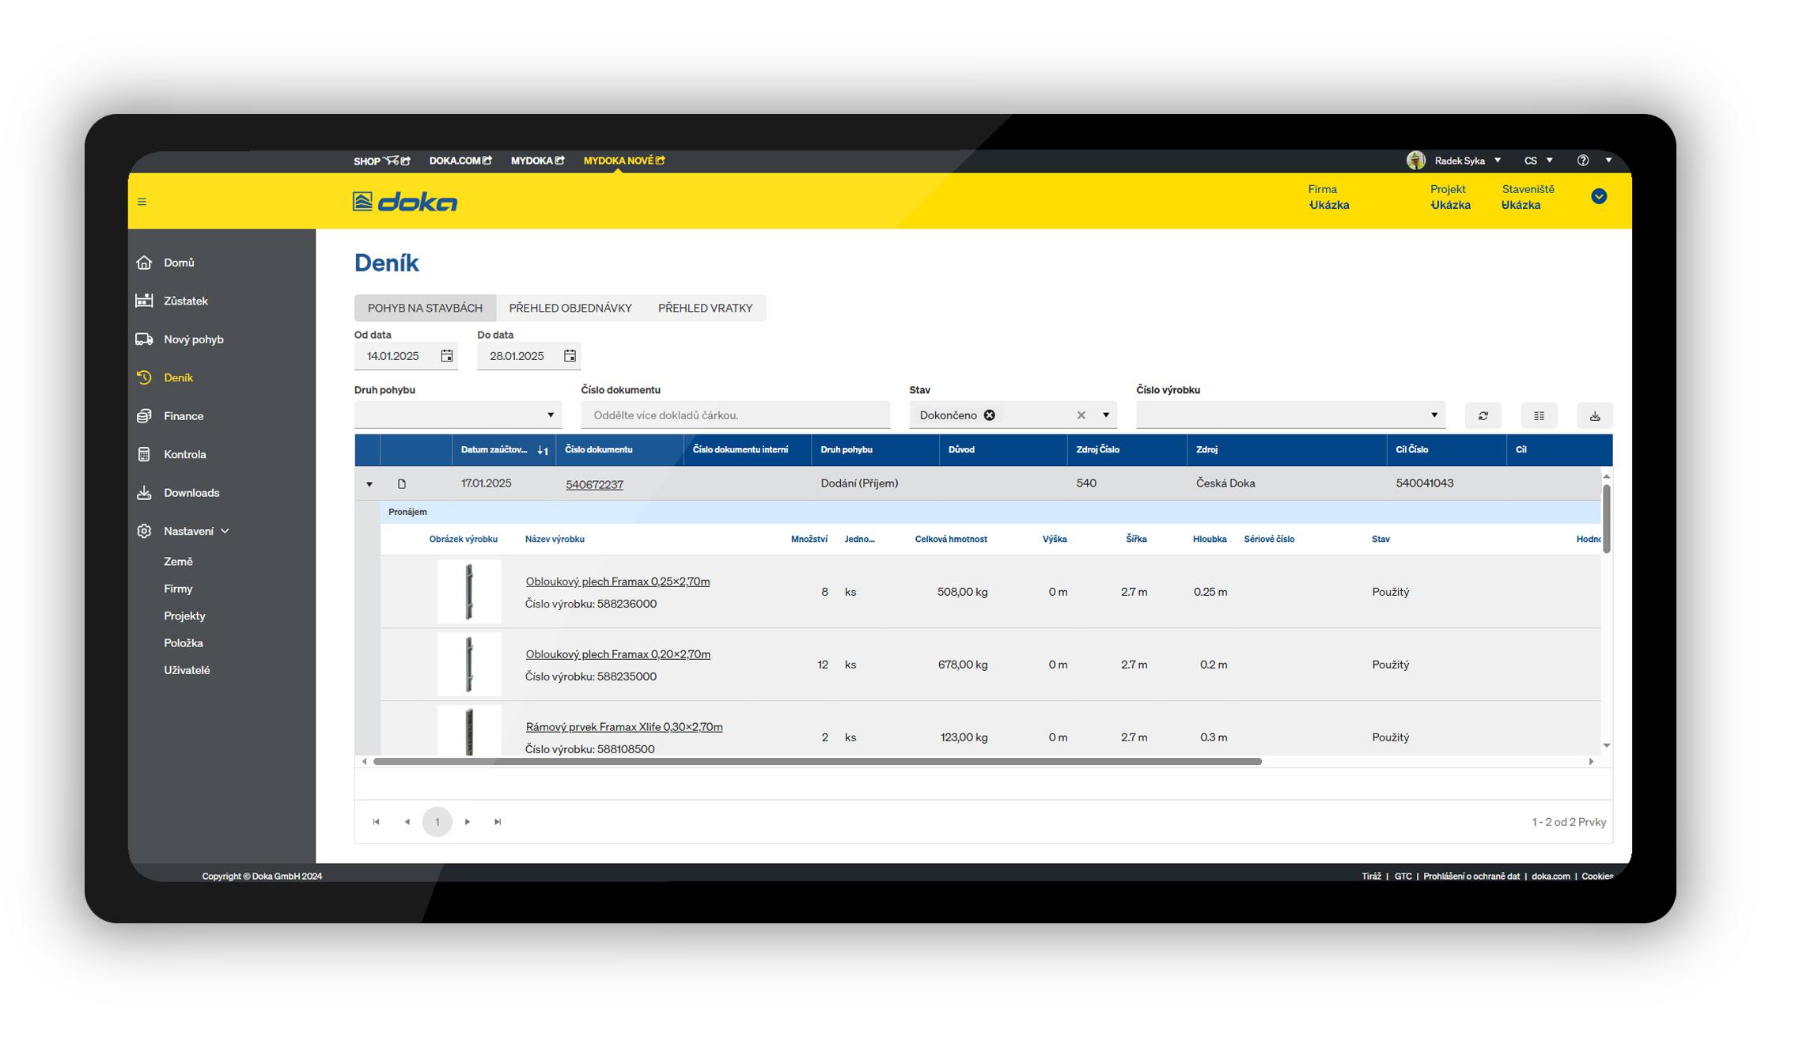The image size is (1799, 1038).
Task: Open Uživatelé under Nastavení
Action: click(187, 670)
